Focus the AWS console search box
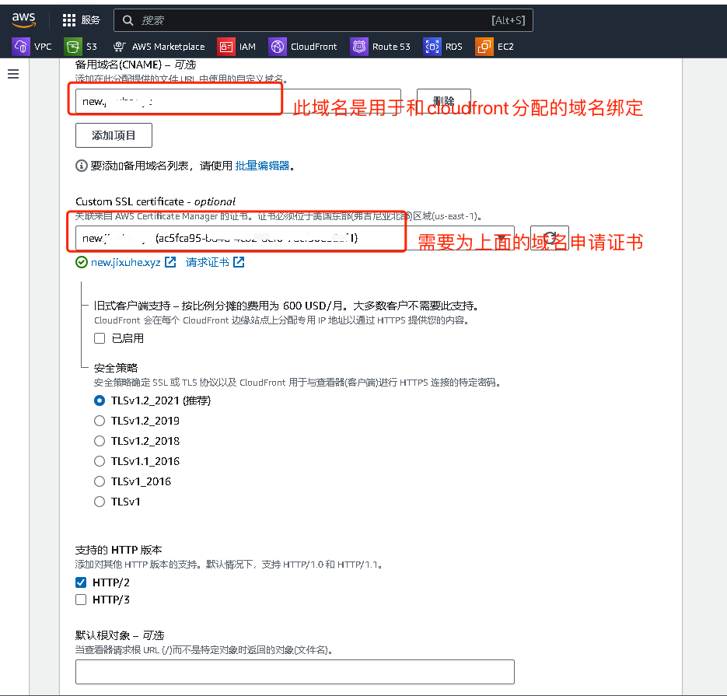The width and height of the screenshot is (727, 696). (323, 20)
